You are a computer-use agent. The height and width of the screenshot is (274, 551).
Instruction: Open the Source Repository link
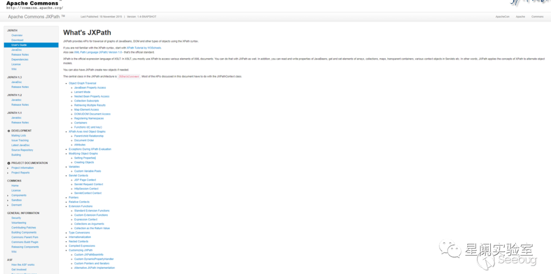click(x=22, y=150)
